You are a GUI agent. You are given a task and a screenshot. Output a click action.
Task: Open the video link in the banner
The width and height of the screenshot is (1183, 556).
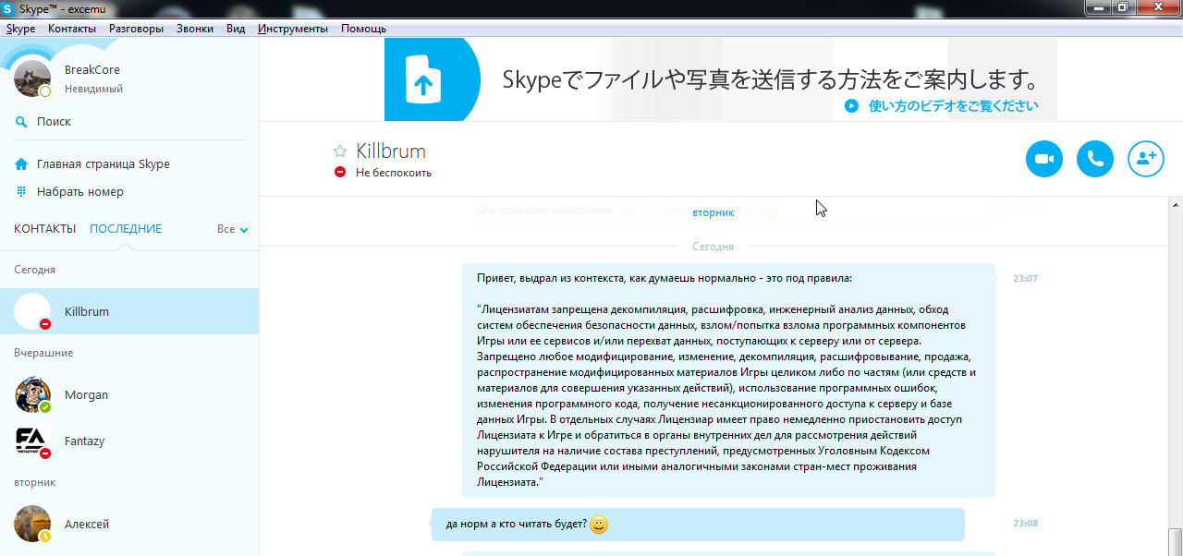click(953, 106)
